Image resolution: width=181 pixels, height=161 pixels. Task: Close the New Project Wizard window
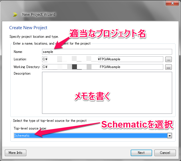172,3
